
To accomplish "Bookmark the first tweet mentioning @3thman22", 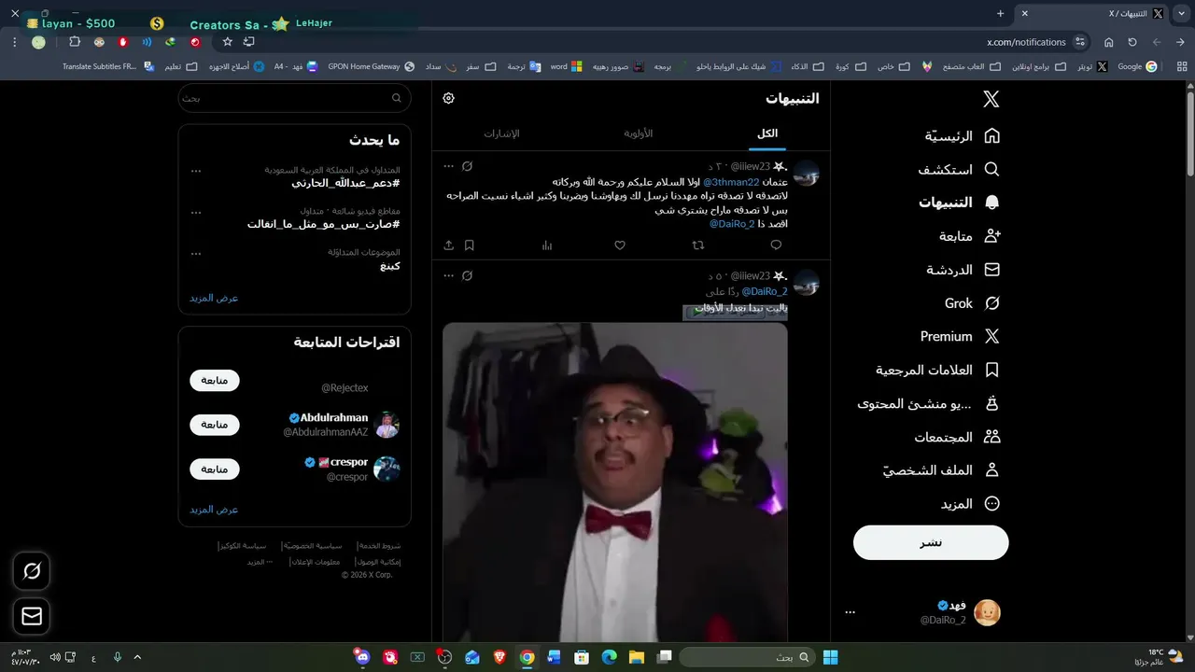I will 470,245.
